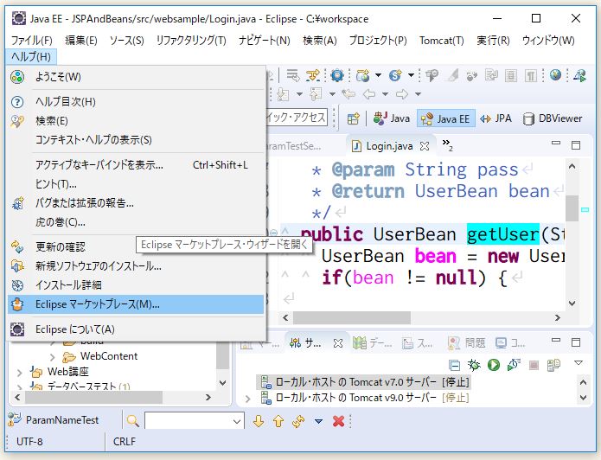Screen dimensions: 601x460
Task: Switch to the JPA perspective
Action: [496, 118]
